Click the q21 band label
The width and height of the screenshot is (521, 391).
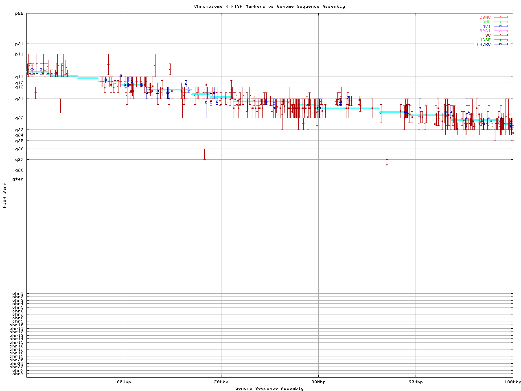tap(19, 99)
